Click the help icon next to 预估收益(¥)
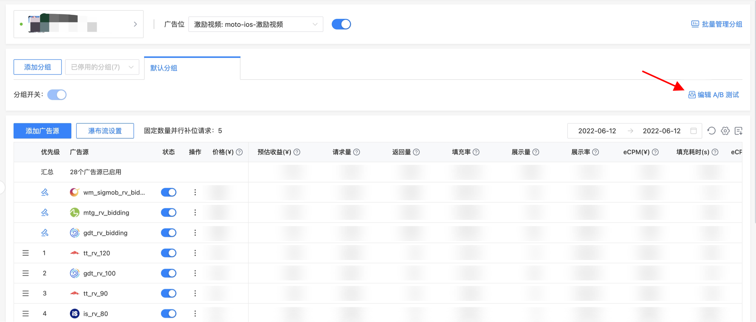 (297, 152)
